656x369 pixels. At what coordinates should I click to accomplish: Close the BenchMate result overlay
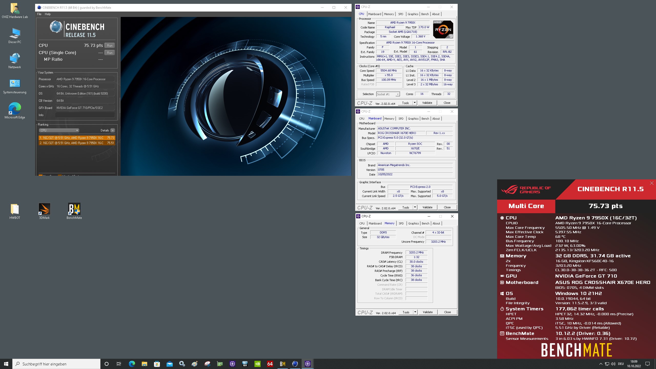(x=652, y=183)
